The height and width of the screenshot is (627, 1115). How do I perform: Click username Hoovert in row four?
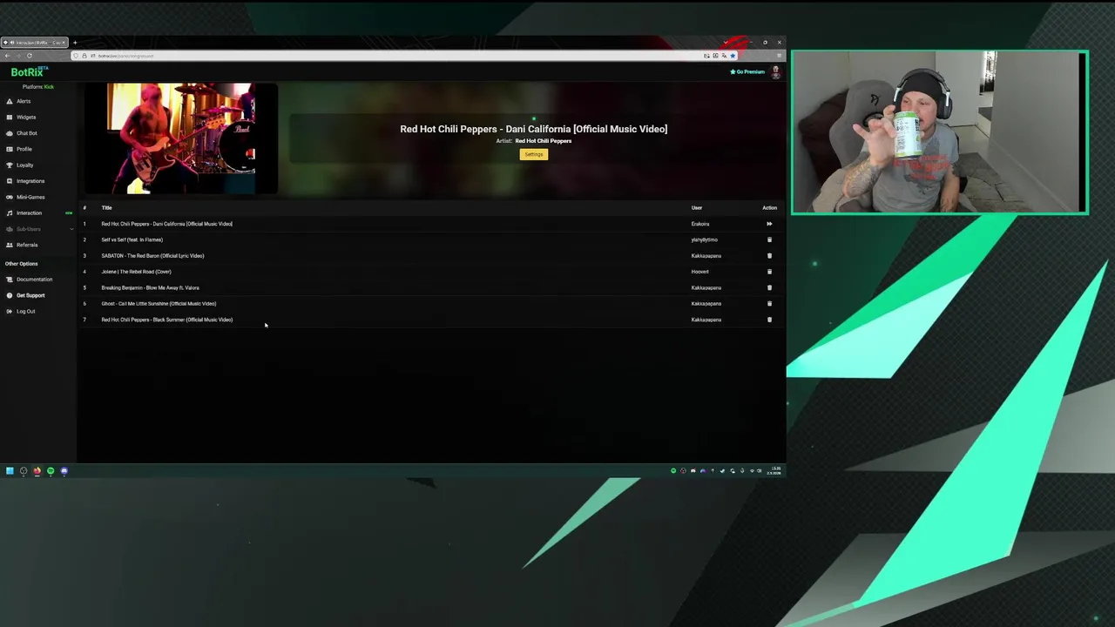point(700,272)
